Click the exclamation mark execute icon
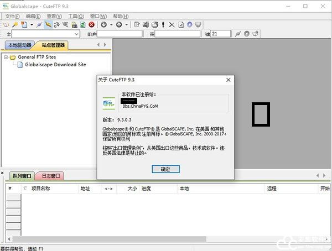Screen dimensions: 332x251 point(163,25)
